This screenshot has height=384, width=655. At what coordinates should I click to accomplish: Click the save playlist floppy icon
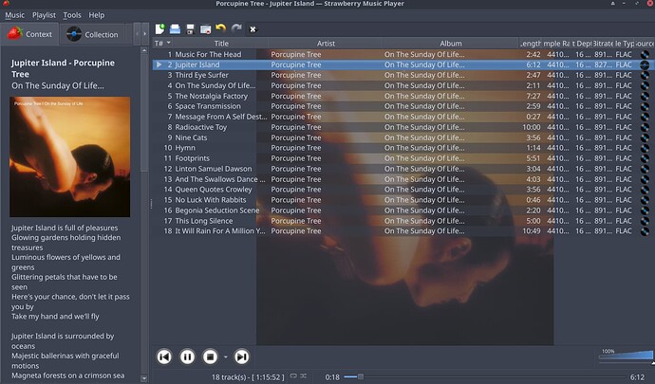[190, 28]
